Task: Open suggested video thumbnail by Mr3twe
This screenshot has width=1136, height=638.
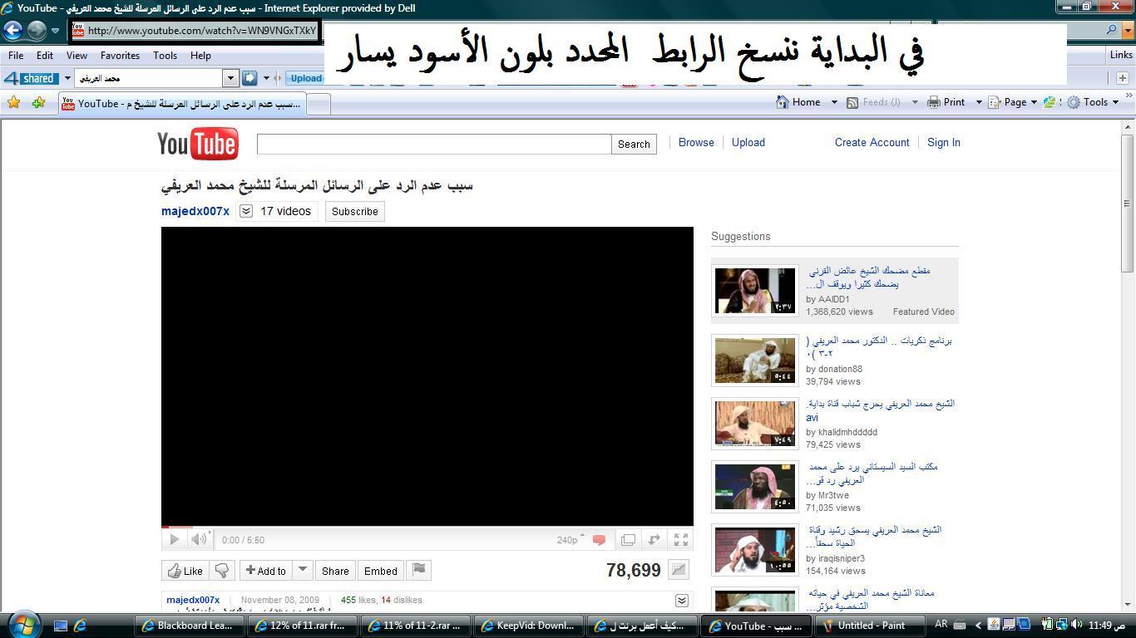Action: [x=755, y=487]
